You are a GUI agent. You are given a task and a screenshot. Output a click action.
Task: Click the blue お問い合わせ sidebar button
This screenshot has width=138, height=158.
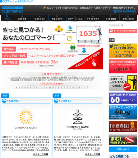(x=123, y=149)
